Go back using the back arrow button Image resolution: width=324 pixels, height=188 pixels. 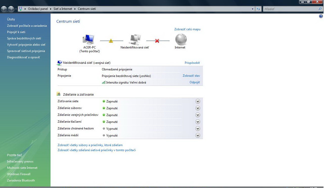[4, 9]
